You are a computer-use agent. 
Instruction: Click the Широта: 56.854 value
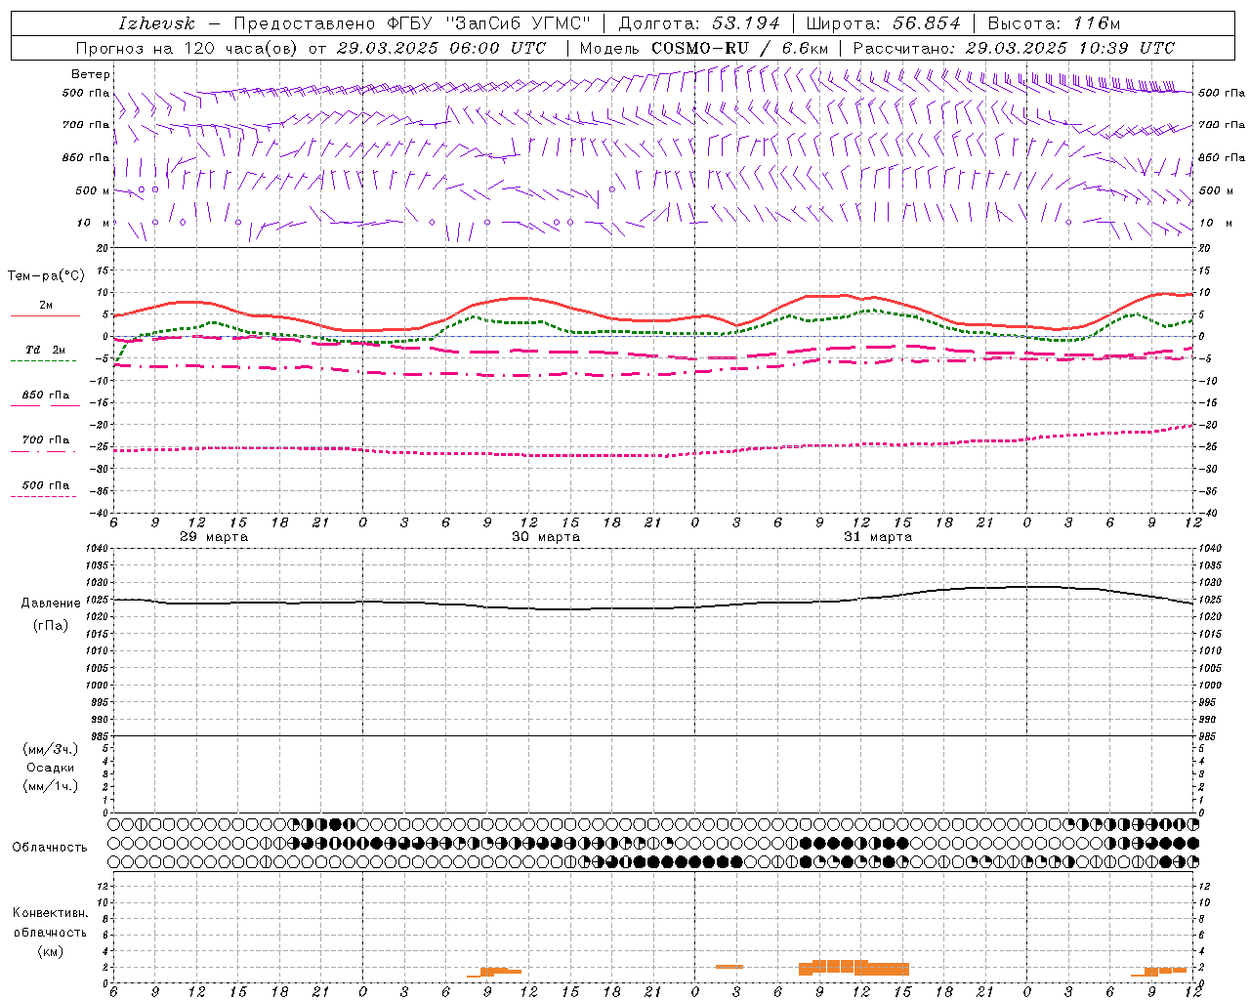coord(883,23)
